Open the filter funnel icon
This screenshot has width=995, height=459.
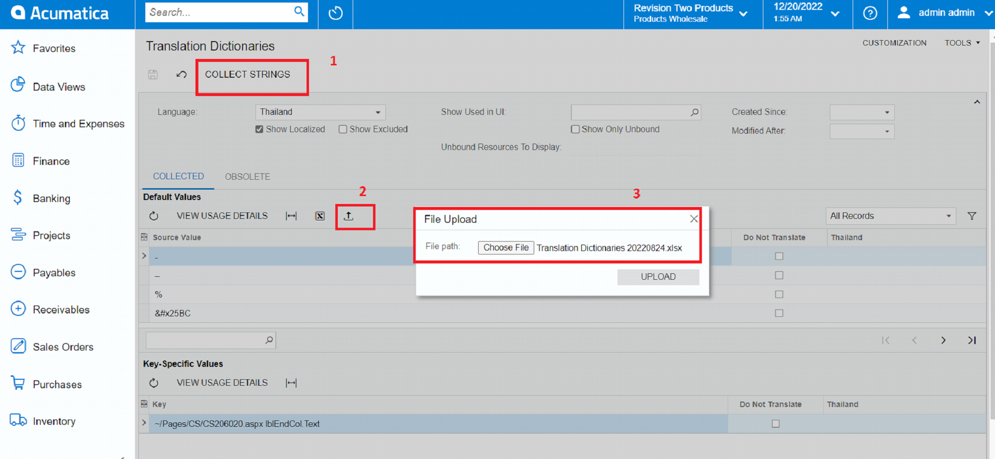[972, 216]
